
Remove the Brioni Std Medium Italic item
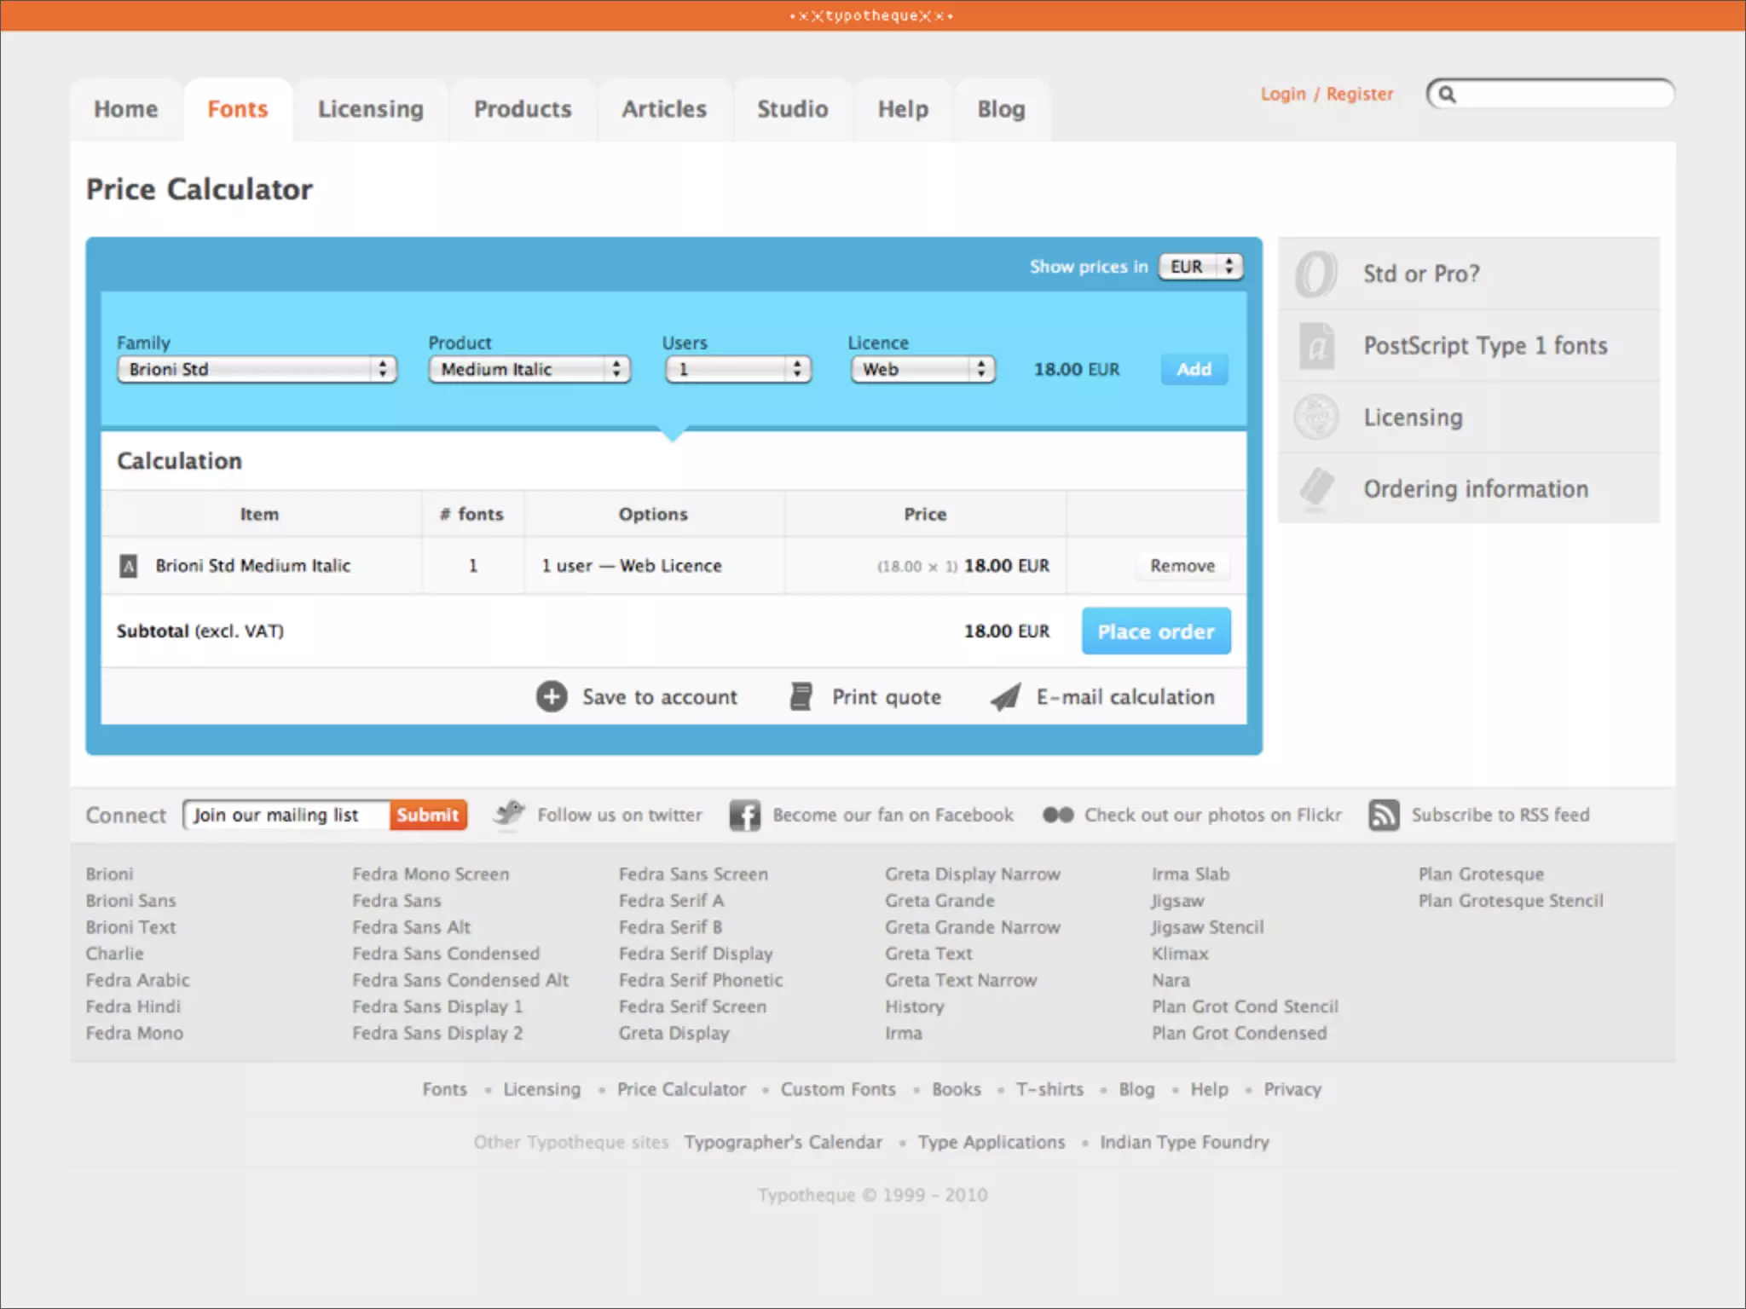(x=1182, y=566)
